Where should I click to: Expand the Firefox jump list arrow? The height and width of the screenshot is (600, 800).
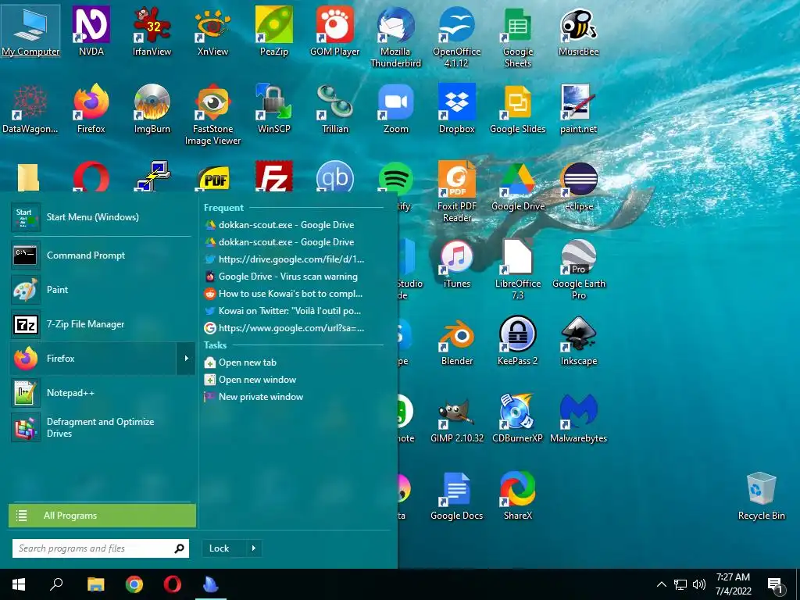186,358
